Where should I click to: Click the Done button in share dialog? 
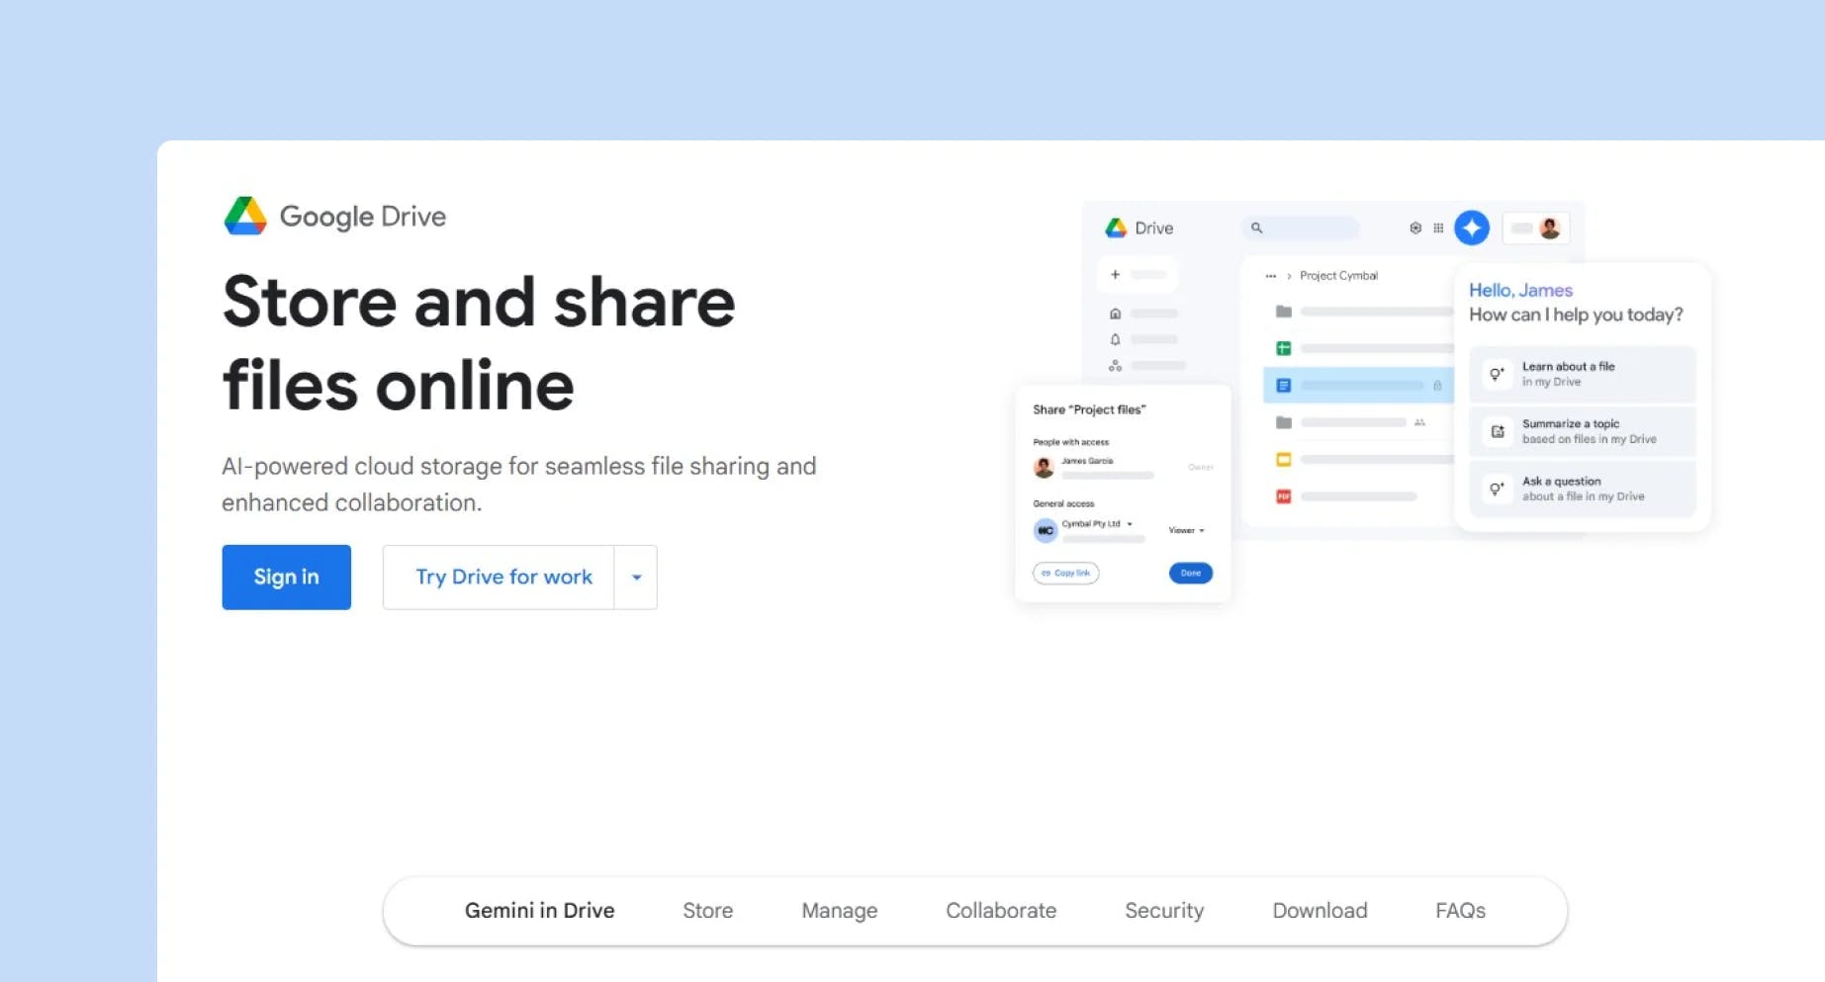(1191, 573)
